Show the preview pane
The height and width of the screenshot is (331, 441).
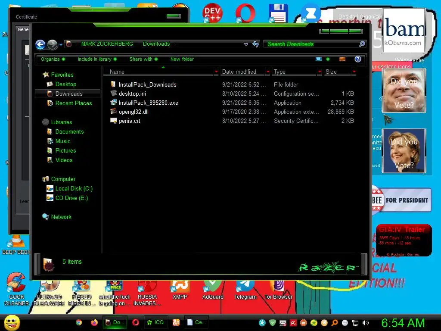pos(342,59)
